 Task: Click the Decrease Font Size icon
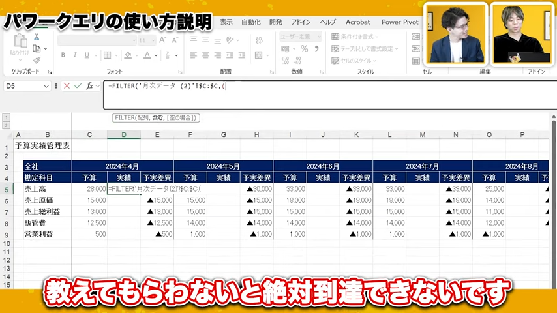point(175,40)
